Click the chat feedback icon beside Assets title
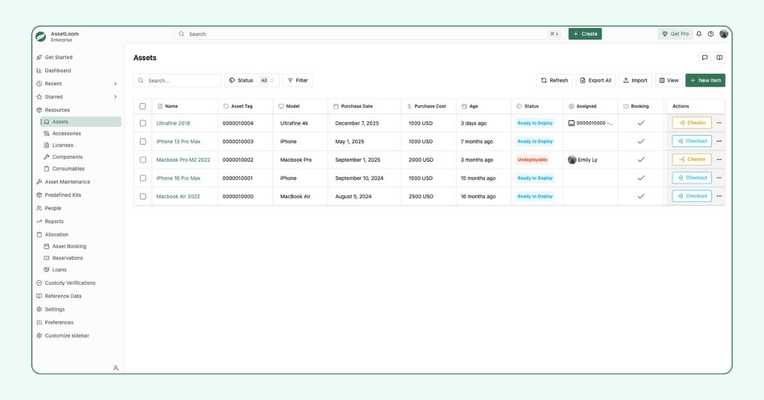 point(705,57)
